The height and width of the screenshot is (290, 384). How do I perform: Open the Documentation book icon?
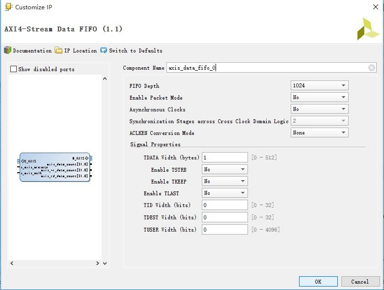(8, 51)
